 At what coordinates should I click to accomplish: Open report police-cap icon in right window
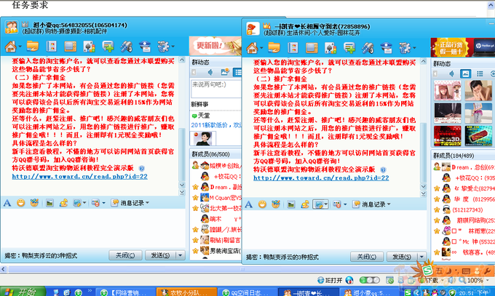[387, 48]
